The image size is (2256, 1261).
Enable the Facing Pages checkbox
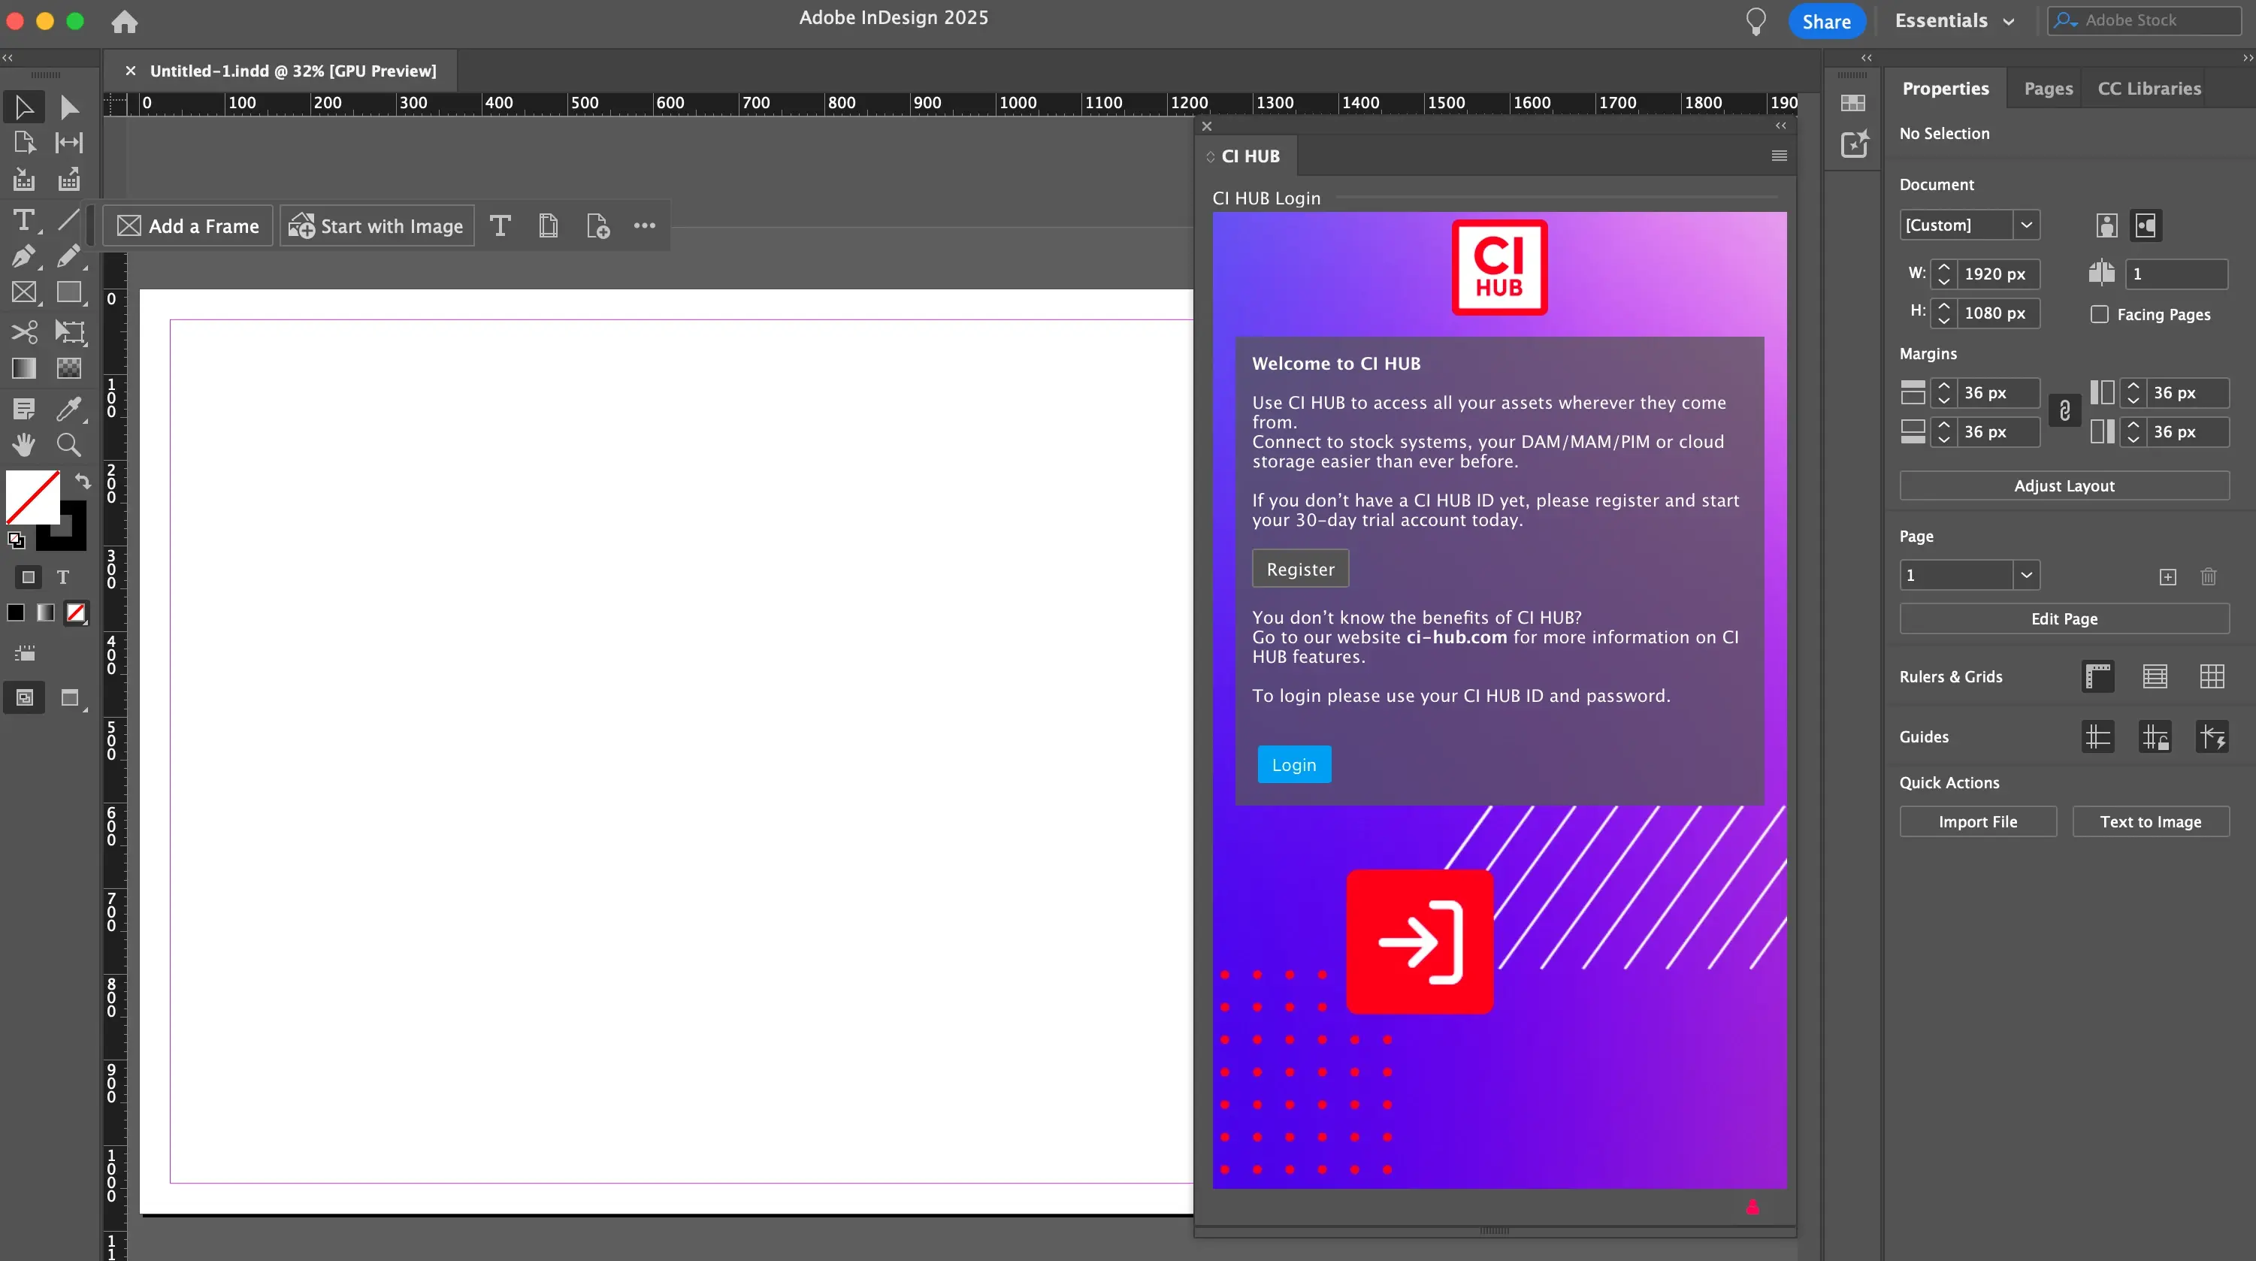tap(2099, 314)
